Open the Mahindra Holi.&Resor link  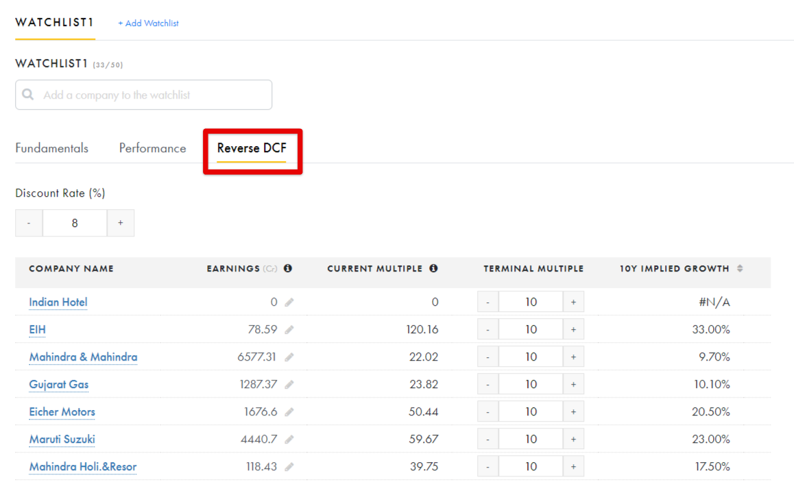point(83,466)
